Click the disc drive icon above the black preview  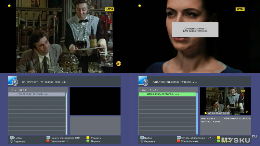click(13, 81)
